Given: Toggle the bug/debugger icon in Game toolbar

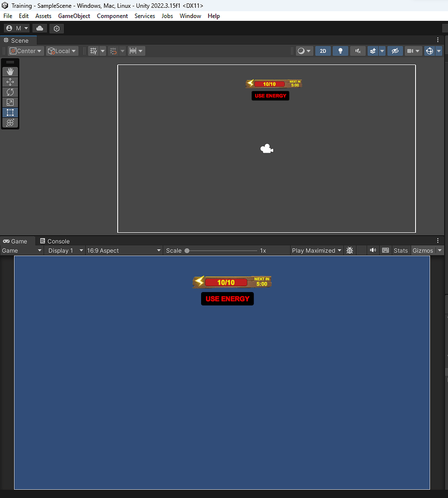Looking at the screenshot, I should coord(349,250).
